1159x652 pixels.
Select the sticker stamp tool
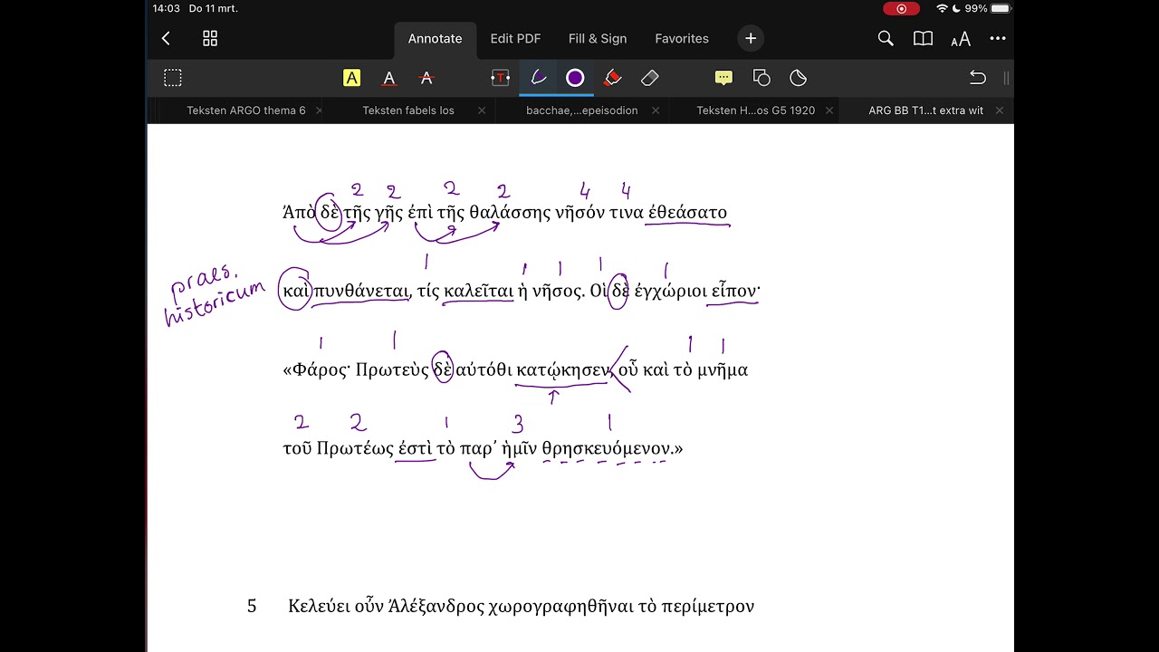click(x=799, y=78)
